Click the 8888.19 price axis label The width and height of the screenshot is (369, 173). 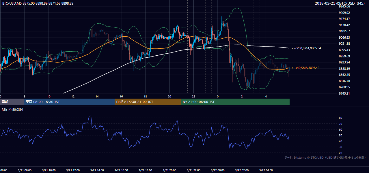pyautogui.click(x=344, y=69)
